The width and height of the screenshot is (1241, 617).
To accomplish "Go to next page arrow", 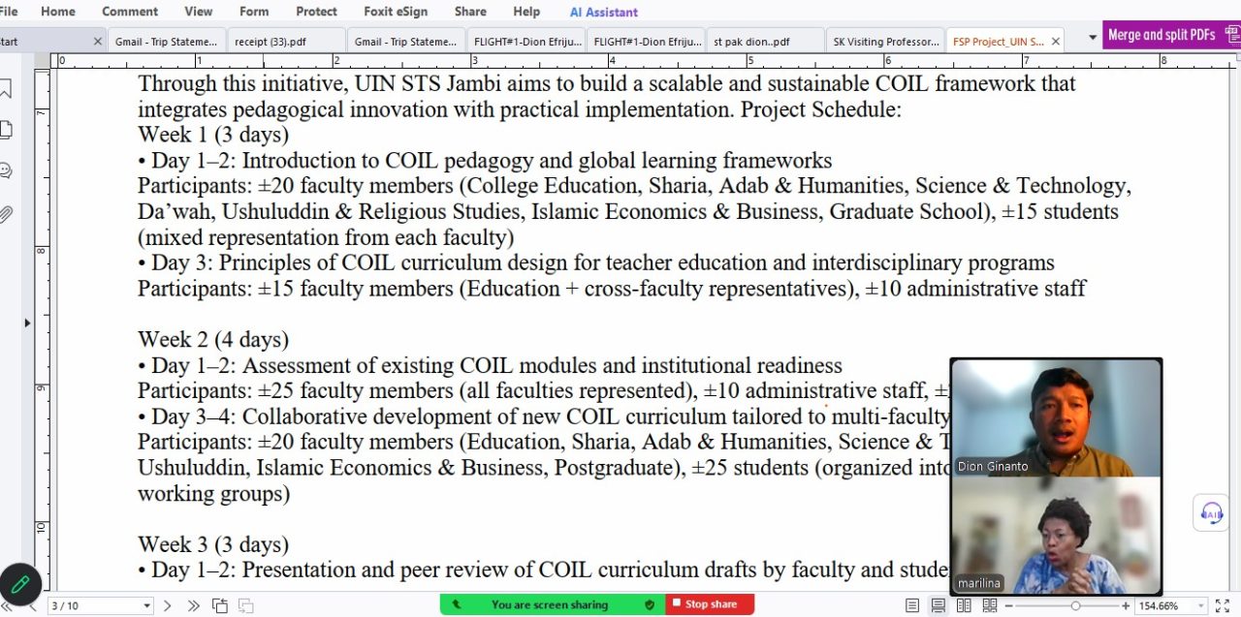I will click(x=167, y=605).
